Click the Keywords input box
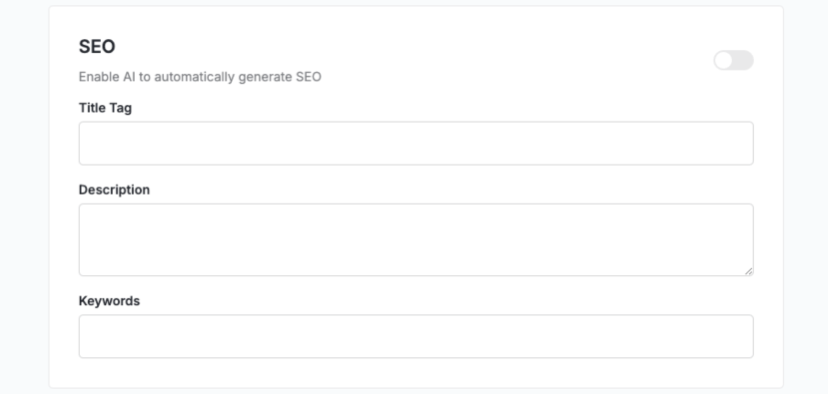Viewport: 828px width, 394px height. tap(416, 336)
